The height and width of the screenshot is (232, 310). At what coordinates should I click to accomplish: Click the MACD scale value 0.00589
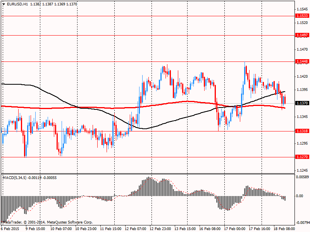pyautogui.click(x=302, y=177)
